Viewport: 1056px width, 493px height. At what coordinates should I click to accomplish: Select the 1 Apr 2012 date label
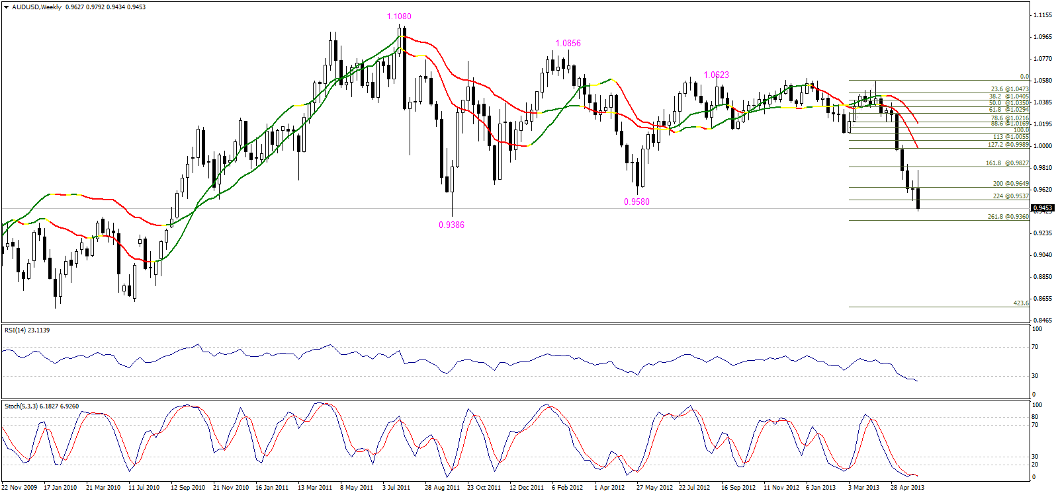point(609,488)
